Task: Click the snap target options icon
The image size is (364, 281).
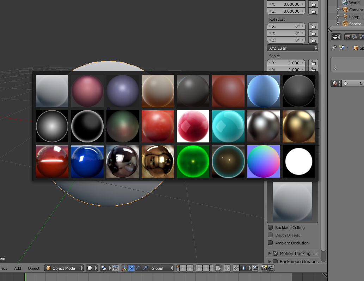Action: click(x=255, y=268)
